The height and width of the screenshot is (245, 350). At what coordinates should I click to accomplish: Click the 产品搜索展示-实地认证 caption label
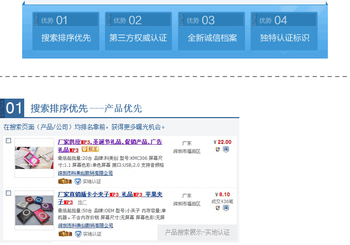click(197, 232)
